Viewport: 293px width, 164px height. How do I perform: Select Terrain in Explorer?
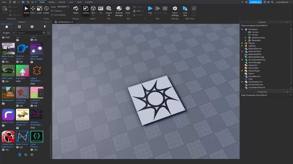point(255,35)
